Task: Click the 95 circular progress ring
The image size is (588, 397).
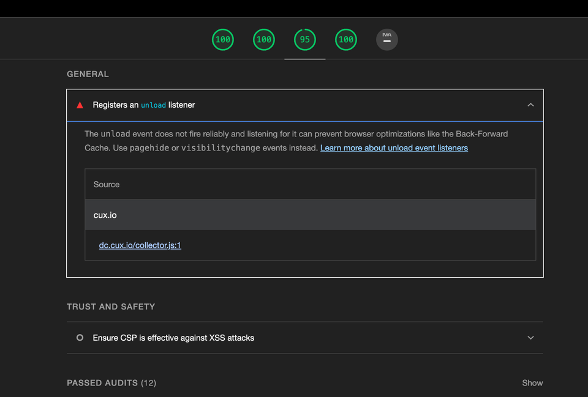Action: 304,39
